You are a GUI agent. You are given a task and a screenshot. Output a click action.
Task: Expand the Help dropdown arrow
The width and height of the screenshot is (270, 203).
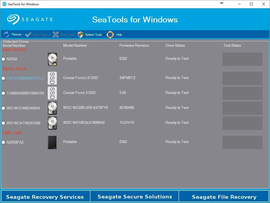(126, 35)
